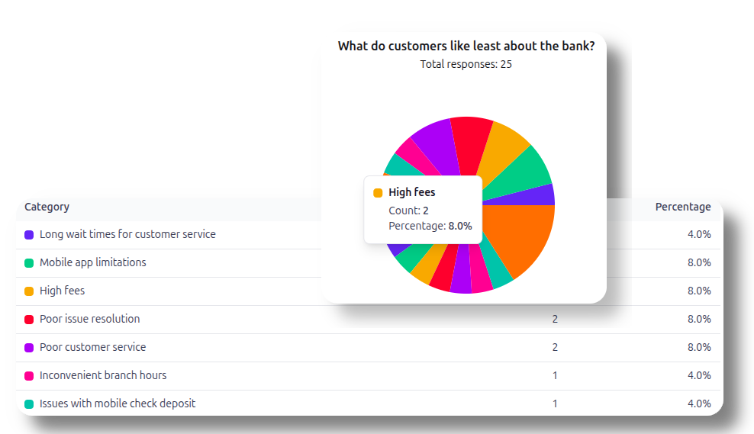The image size is (754, 434).
Task: Select the Poor customer service row label
Action: (92, 347)
